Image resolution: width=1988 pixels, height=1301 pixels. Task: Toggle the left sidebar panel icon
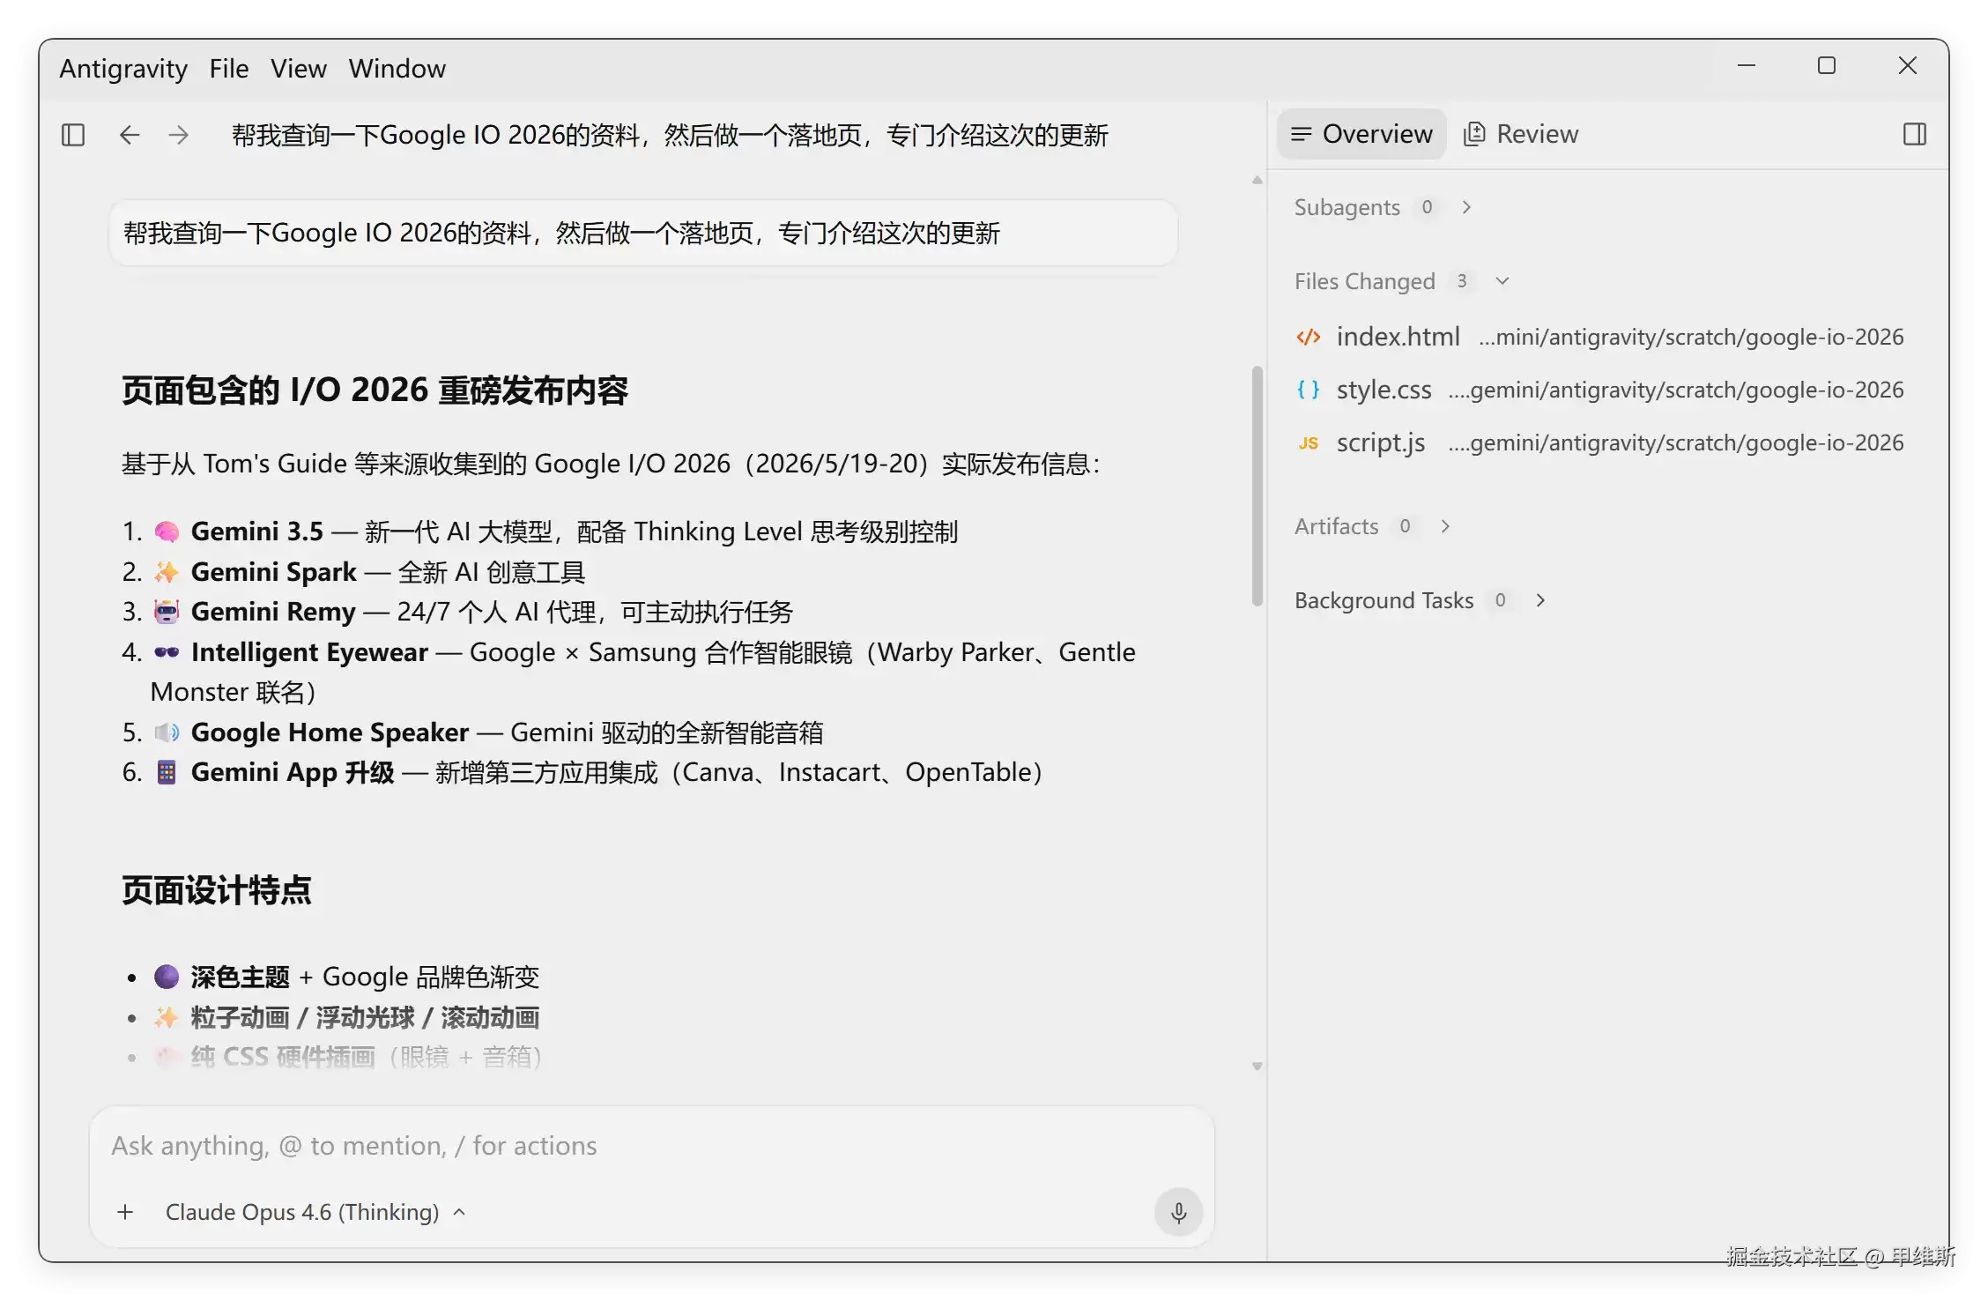pos(73,135)
